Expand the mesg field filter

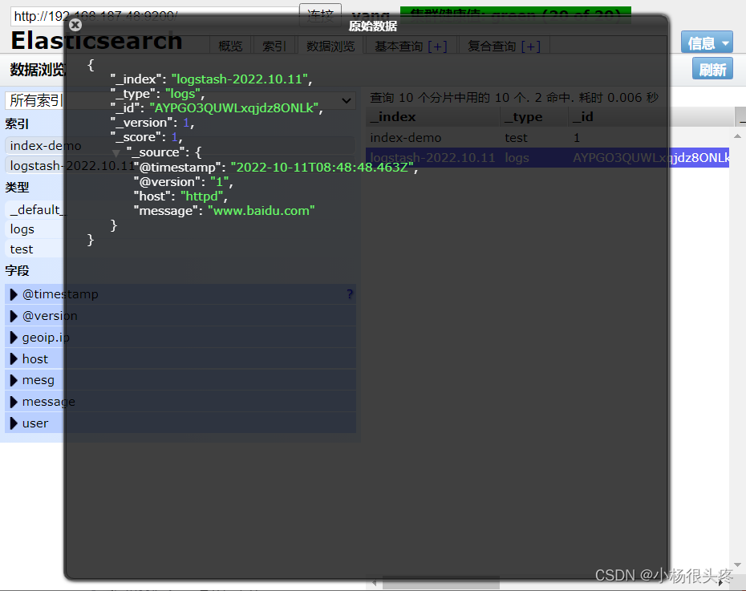pyautogui.click(x=14, y=380)
